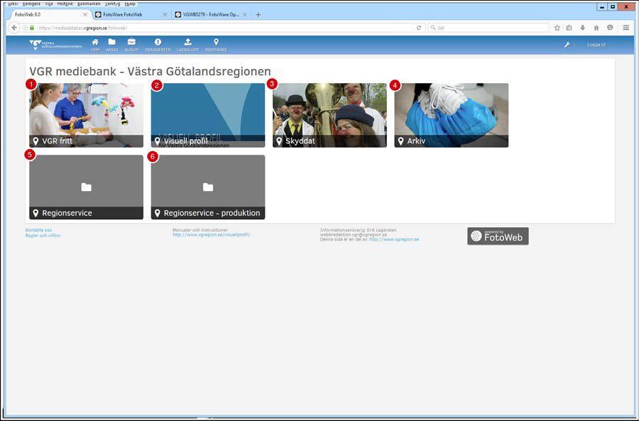Open the ALBUM briefcase icon

coord(131,45)
